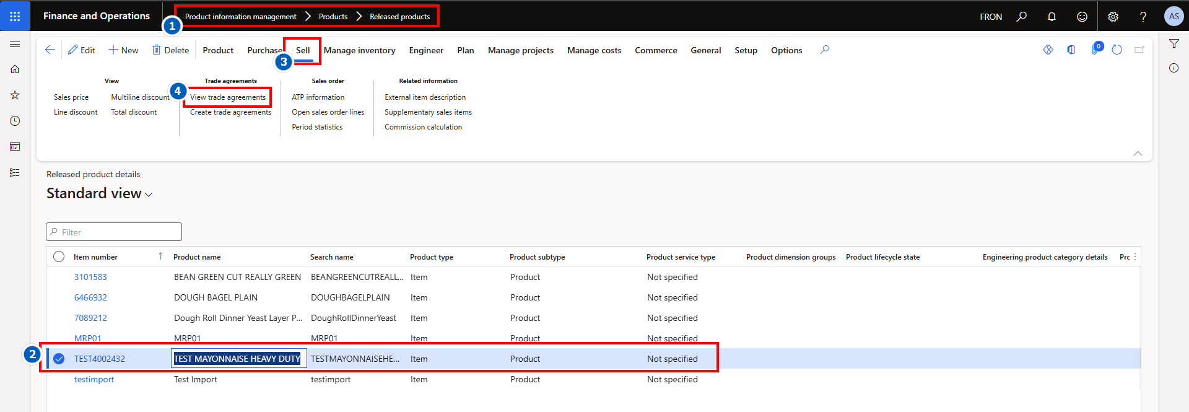This screenshot has width=1189, height=412.
Task: Open the settings gear icon
Action: (1113, 17)
